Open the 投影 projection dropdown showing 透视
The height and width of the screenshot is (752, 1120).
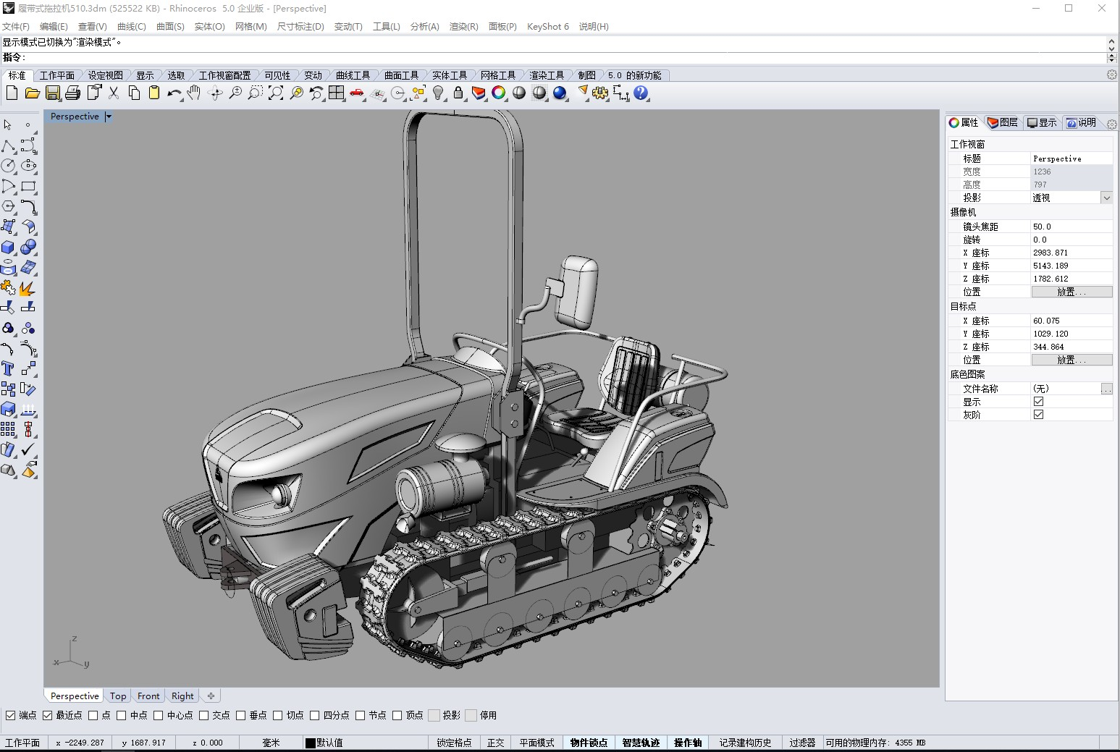(x=1106, y=197)
